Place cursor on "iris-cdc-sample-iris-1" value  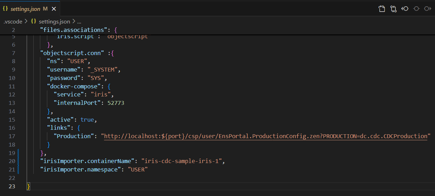pyautogui.click(x=182, y=161)
